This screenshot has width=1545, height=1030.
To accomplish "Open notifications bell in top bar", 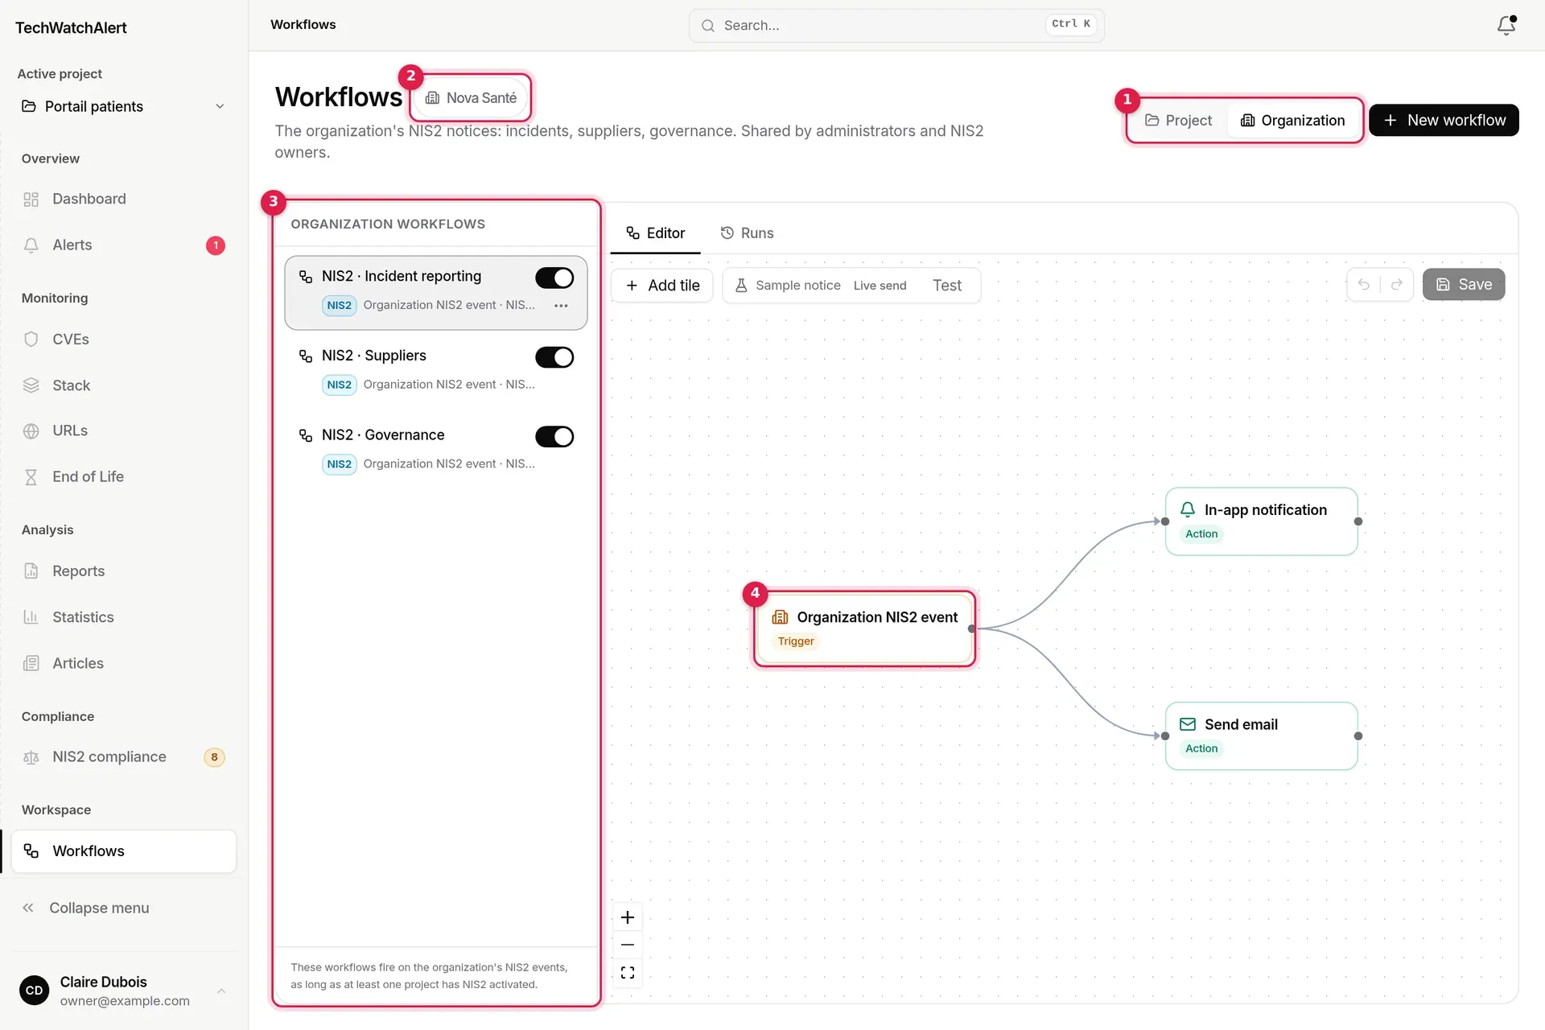I will 1506,26.
